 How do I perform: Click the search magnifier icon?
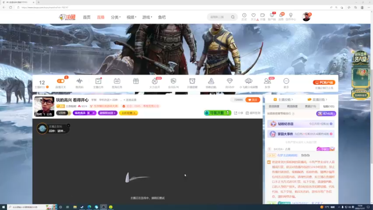coord(233,17)
